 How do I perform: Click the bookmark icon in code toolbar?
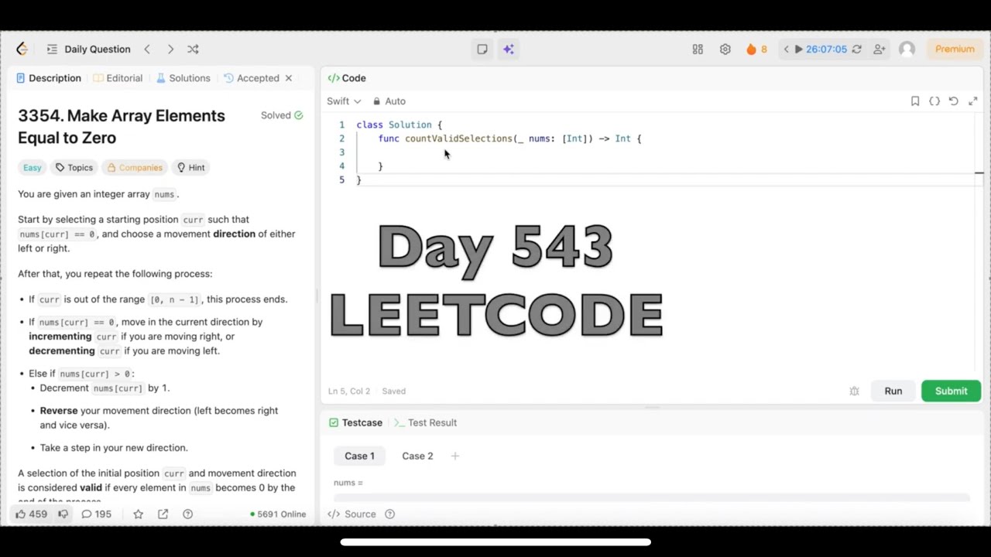click(915, 101)
